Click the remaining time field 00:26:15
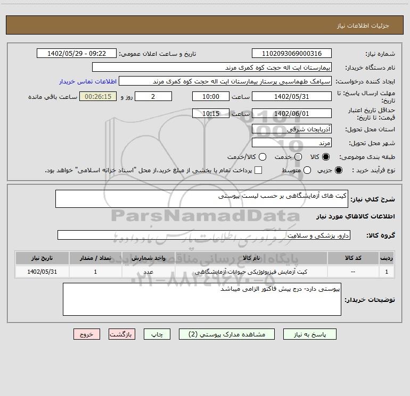410x396 pixels. tap(98, 96)
